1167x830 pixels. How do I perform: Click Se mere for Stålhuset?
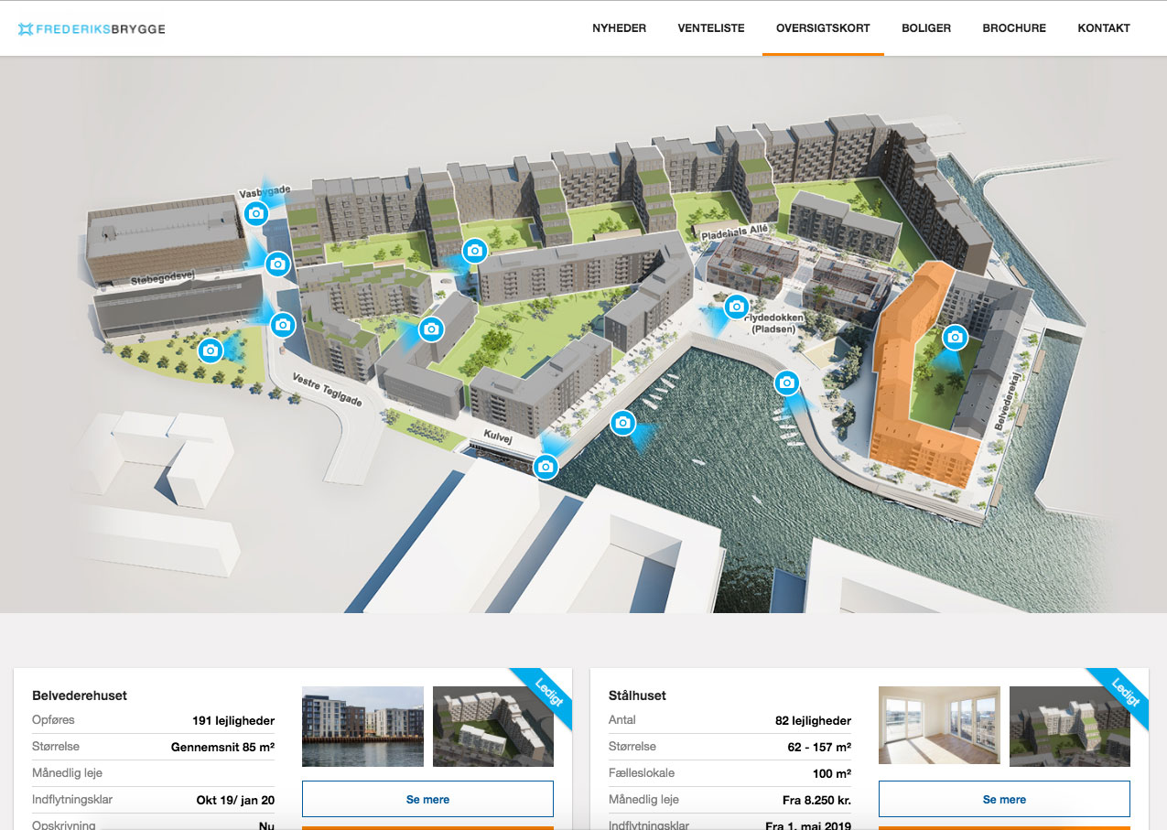click(x=1004, y=799)
